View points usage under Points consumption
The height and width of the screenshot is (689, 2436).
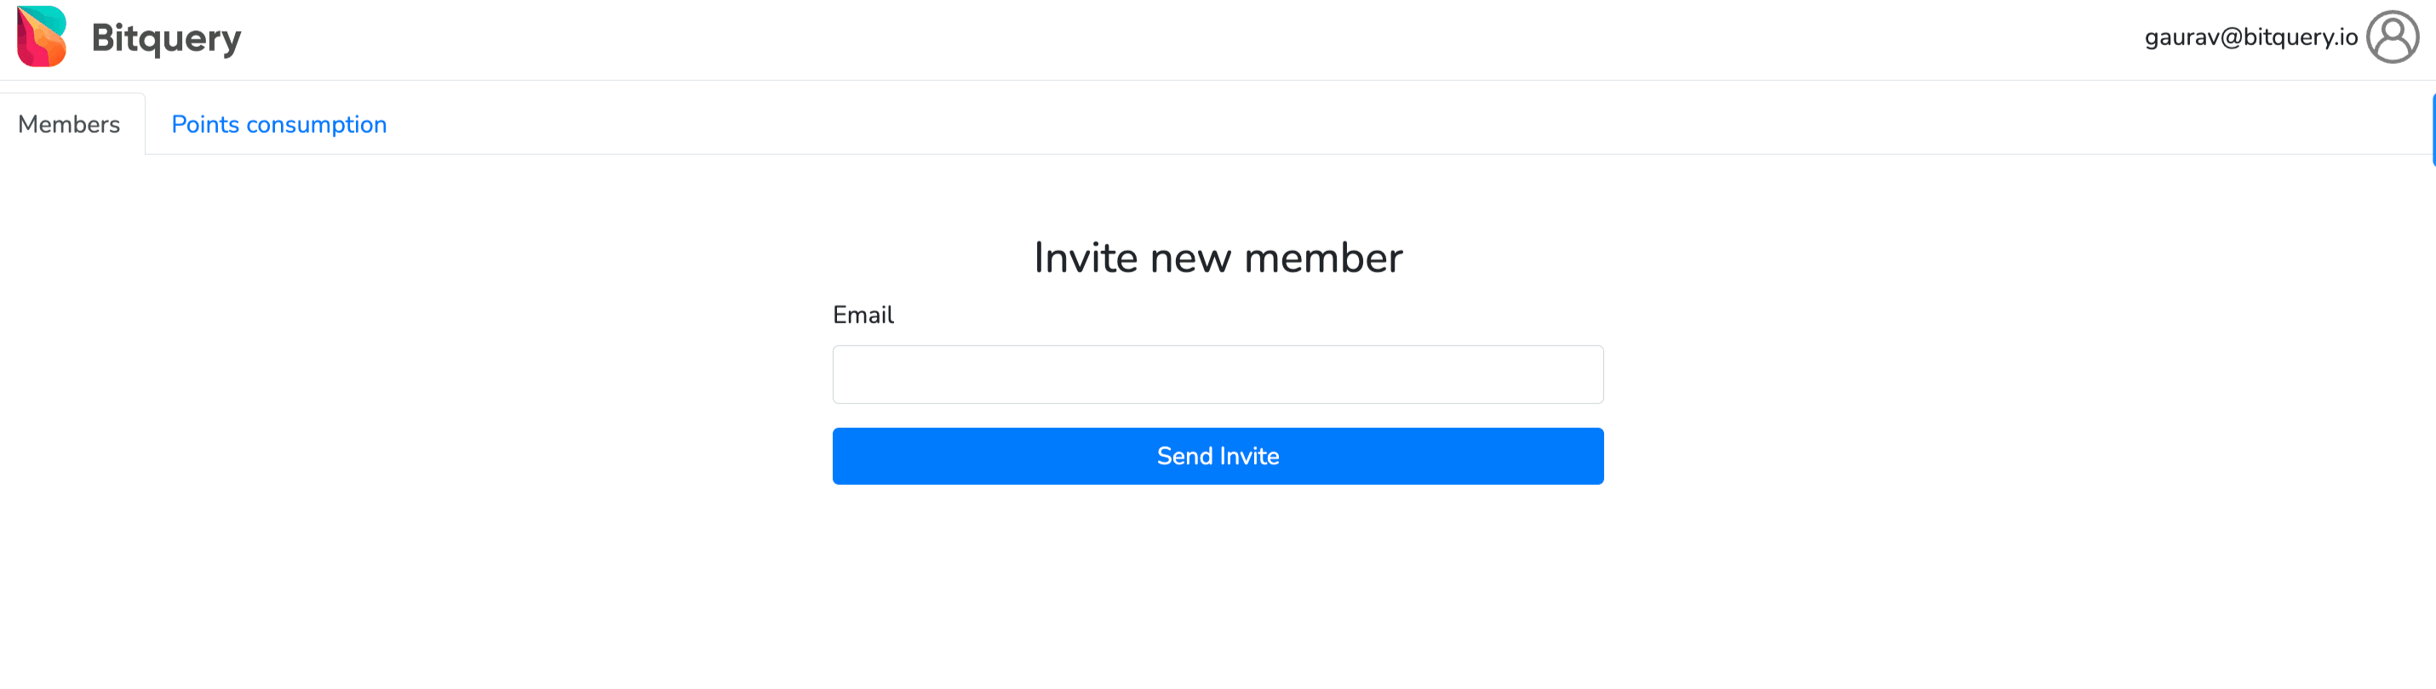279,124
